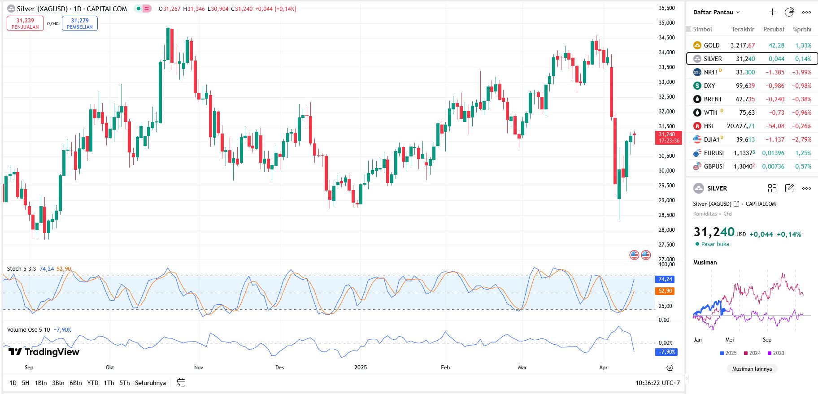
Task: Toggle the 2023 seasonal series legend
Action: click(x=775, y=353)
